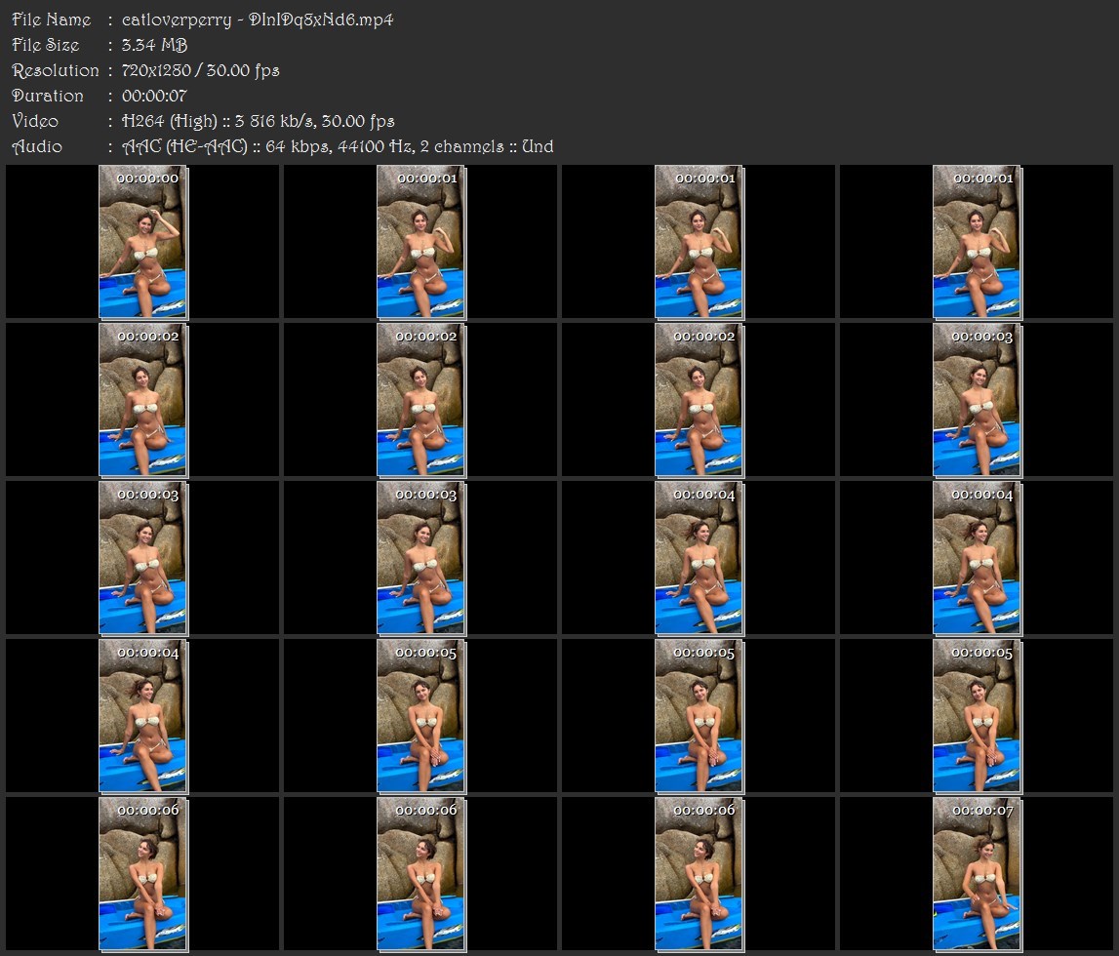1119x956 pixels.
Task: Click the 'Duration' label
Action: [x=47, y=96]
